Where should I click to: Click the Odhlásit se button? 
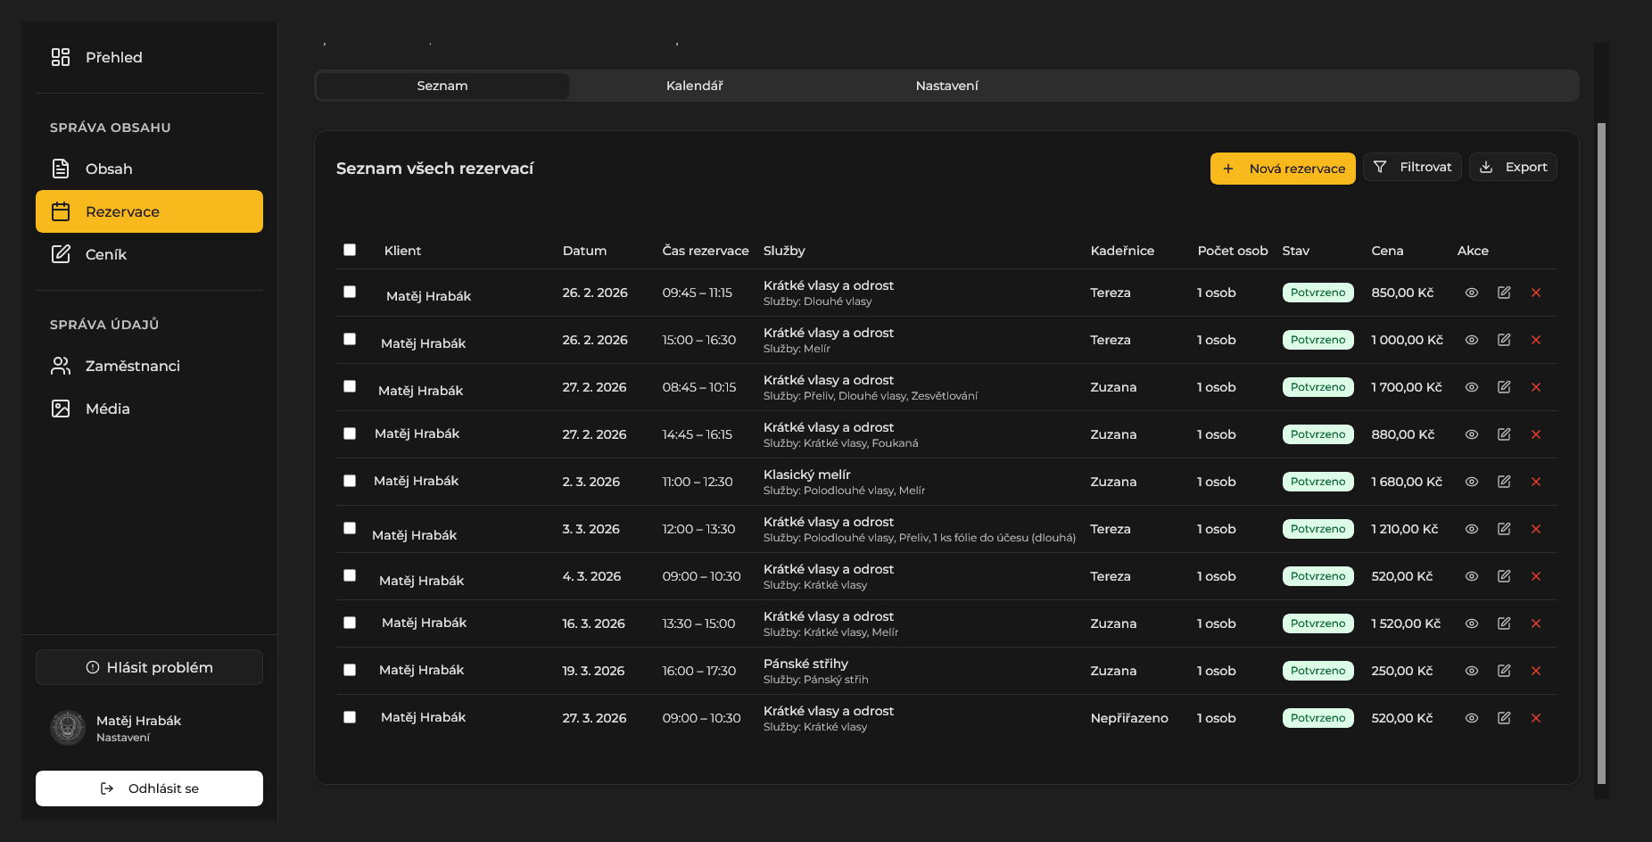tap(149, 788)
